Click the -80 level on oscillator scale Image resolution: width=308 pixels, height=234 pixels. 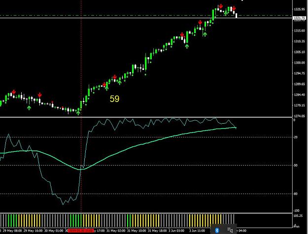295,194
